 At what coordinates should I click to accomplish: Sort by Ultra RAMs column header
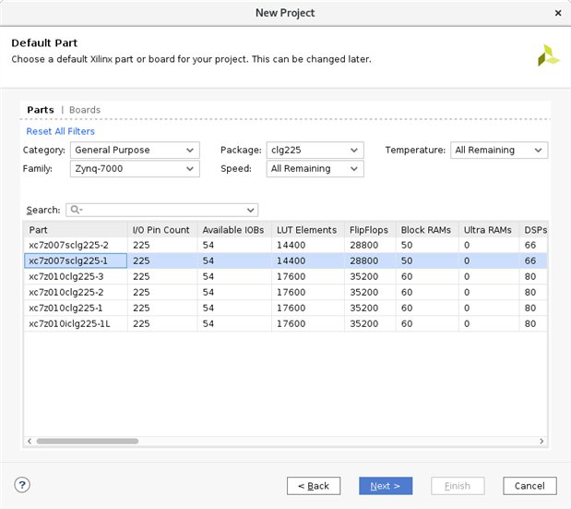489,230
